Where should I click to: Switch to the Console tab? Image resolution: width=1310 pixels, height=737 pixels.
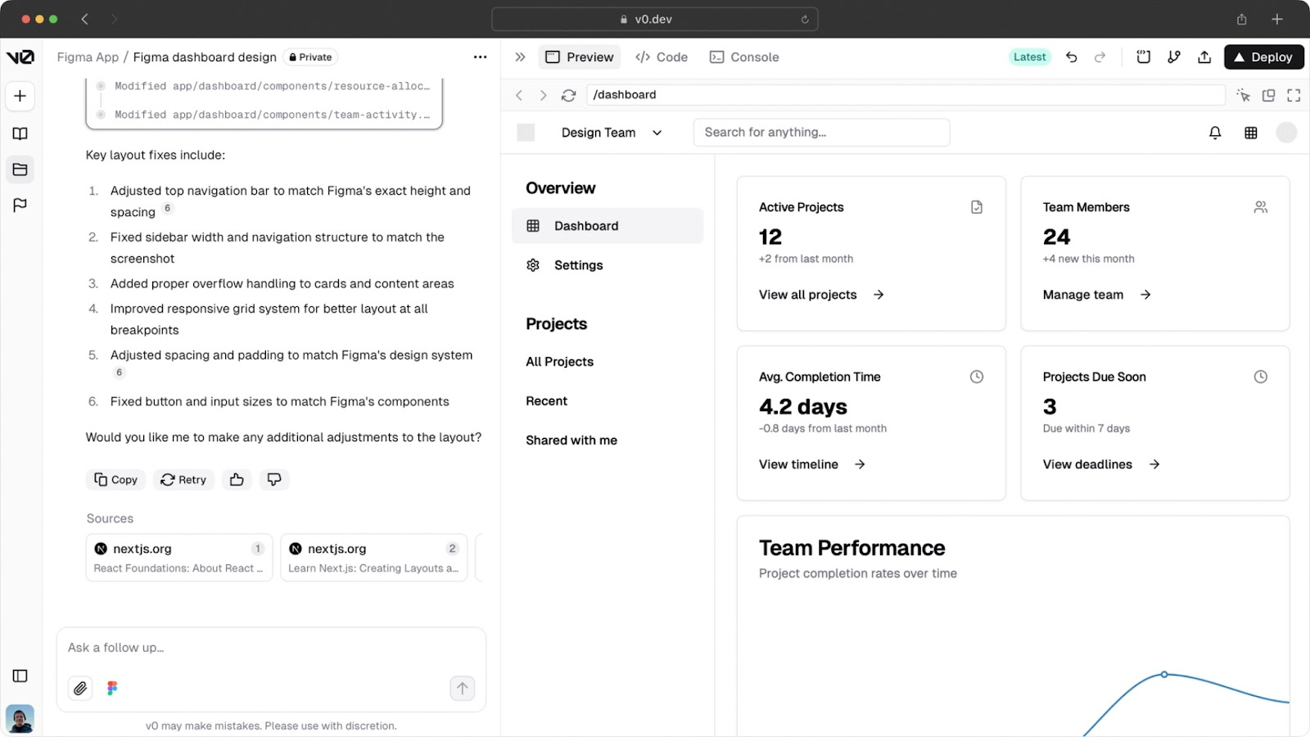(x=744, y=57)
